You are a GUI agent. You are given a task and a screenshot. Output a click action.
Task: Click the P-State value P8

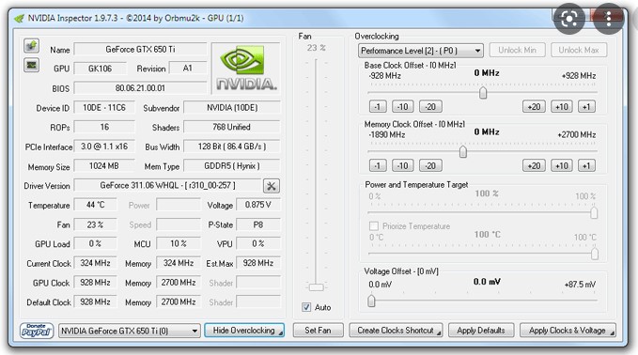(x=258, y=224)
